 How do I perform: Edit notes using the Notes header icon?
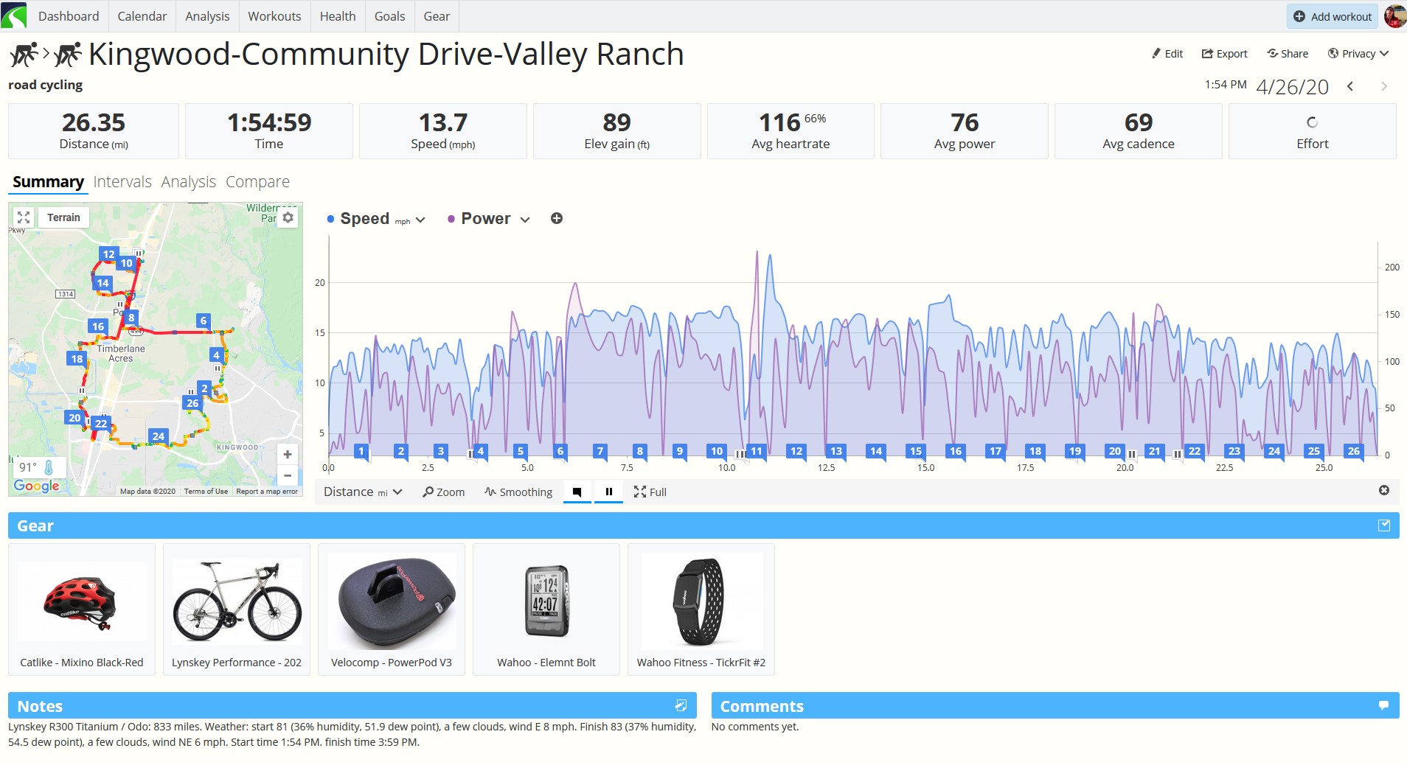[x=681, y=706]
